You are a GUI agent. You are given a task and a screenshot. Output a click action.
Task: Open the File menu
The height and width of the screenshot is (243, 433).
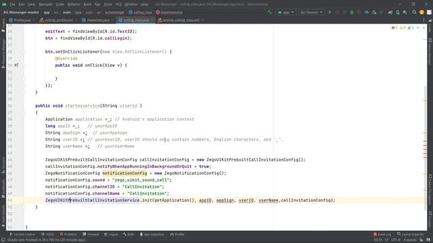[12, 4]
